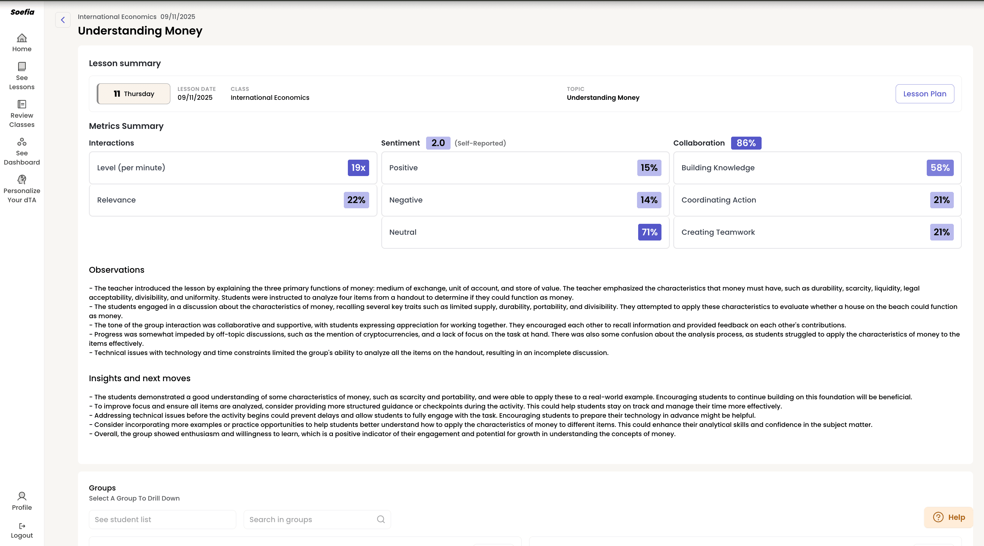Click the Sentiment 2.0 score badge
This screenshot has height=546, width=984.
click(438, 143)
